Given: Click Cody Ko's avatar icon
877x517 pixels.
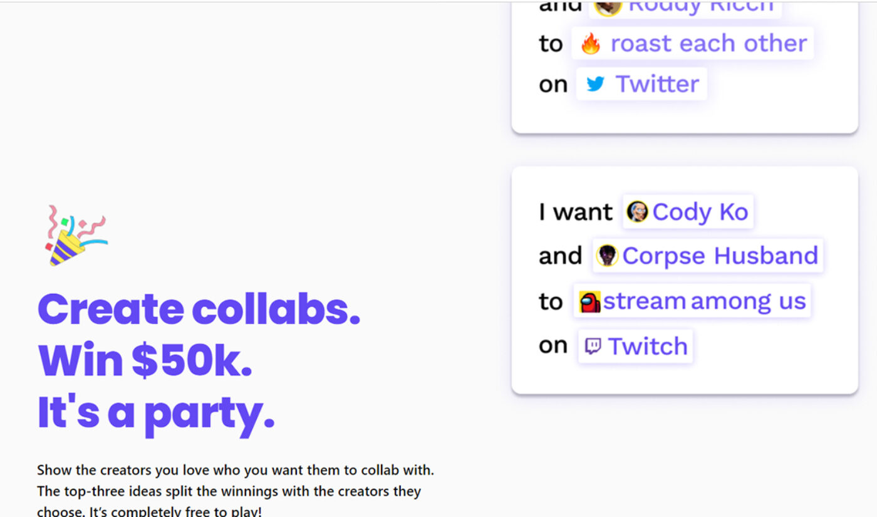Looking at the screenshot, I should (638, 212).
